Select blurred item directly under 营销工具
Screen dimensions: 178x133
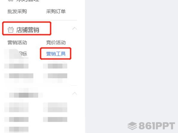[x=55, y=66]
